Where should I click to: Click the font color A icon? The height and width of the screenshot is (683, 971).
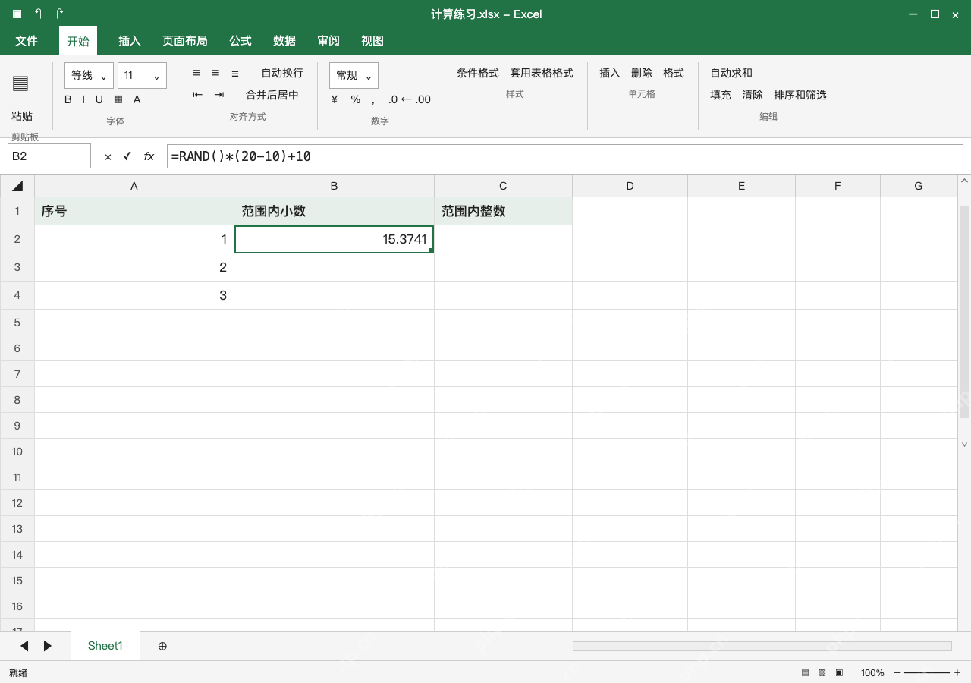click(x=137, y=99)
